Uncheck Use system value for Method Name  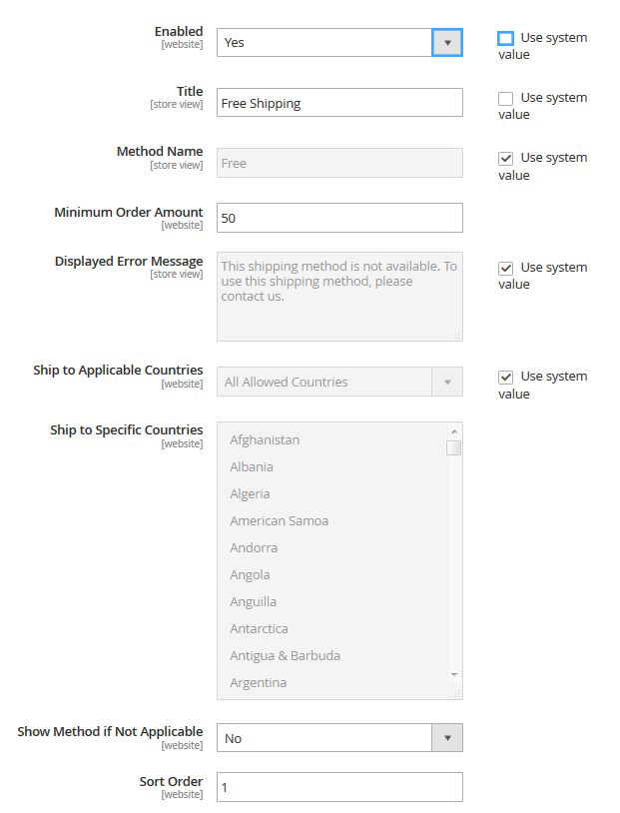(x=505, y=158)
